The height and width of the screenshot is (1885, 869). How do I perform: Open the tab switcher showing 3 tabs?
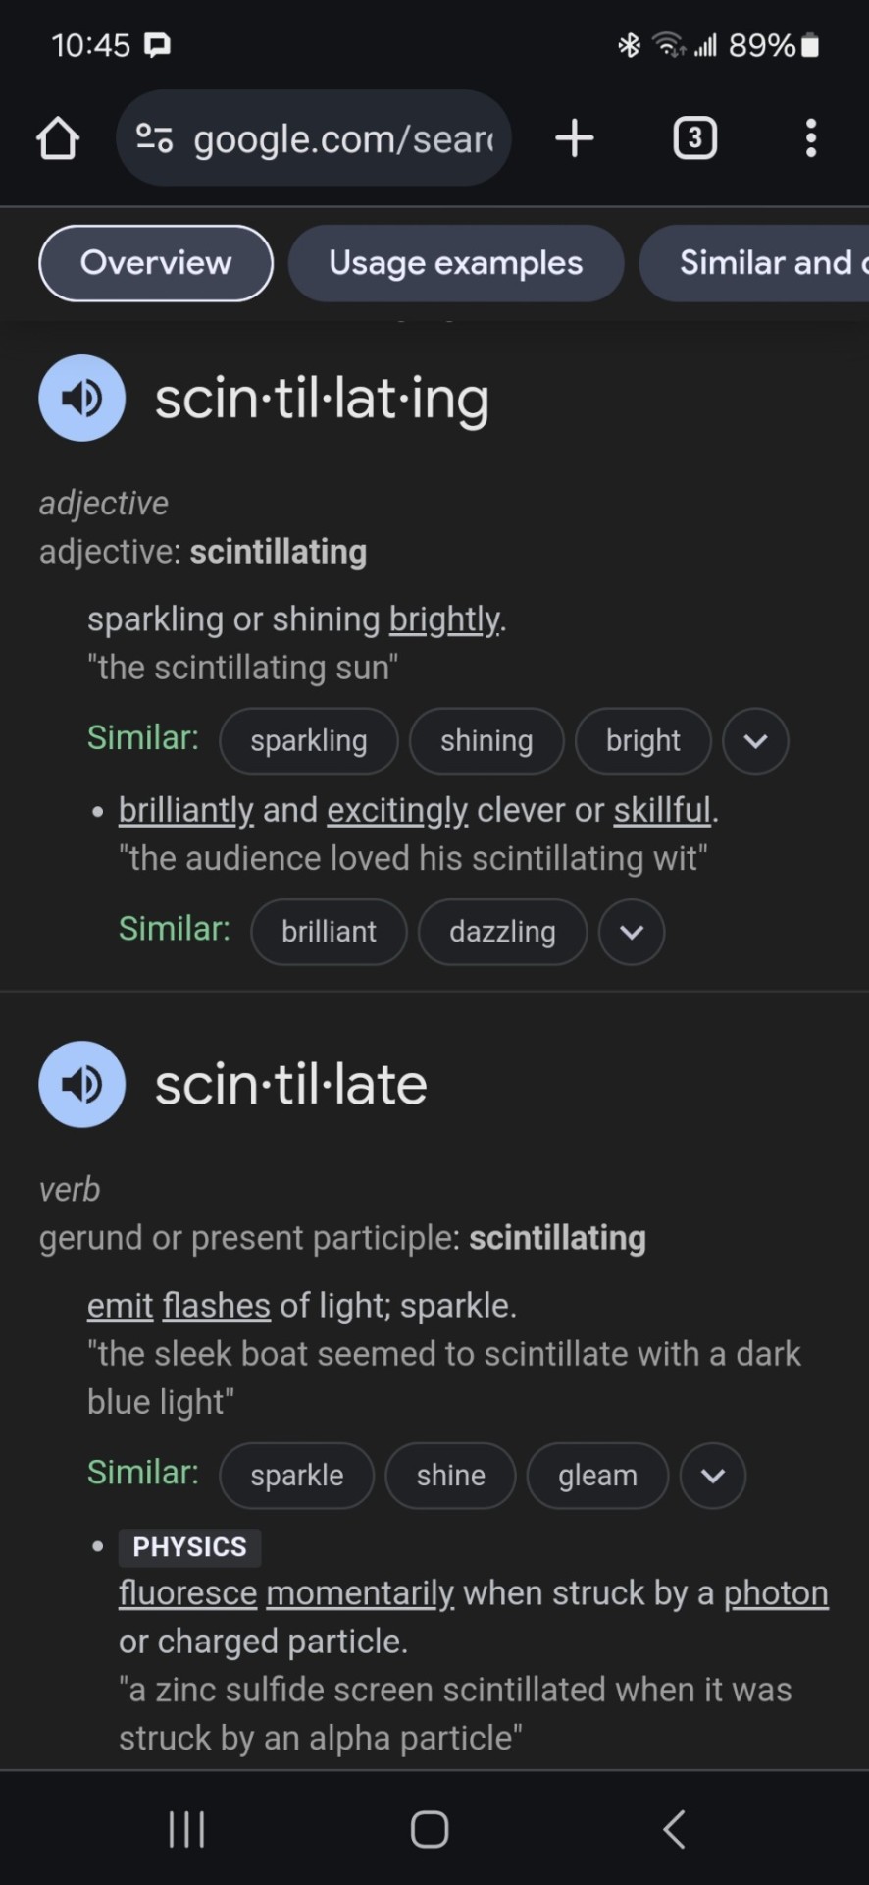tap(694, 138)
